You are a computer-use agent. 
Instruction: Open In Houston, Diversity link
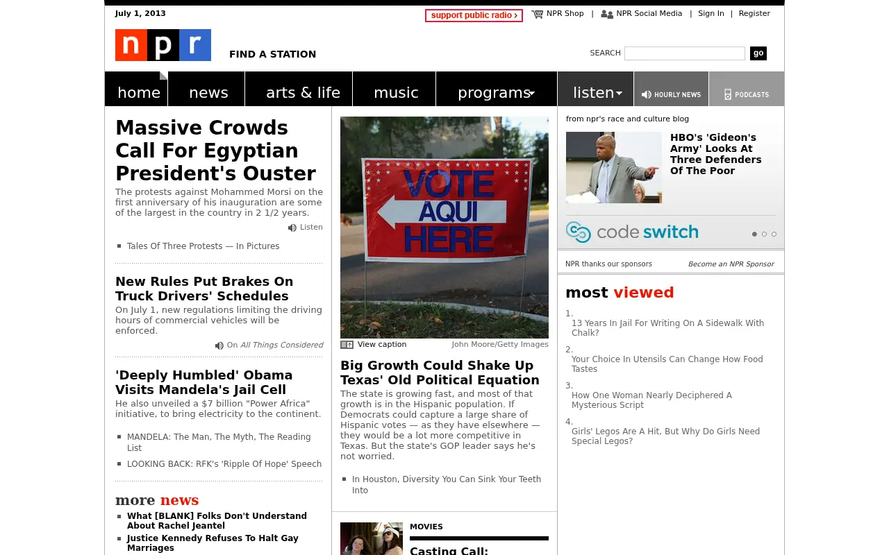447,485
